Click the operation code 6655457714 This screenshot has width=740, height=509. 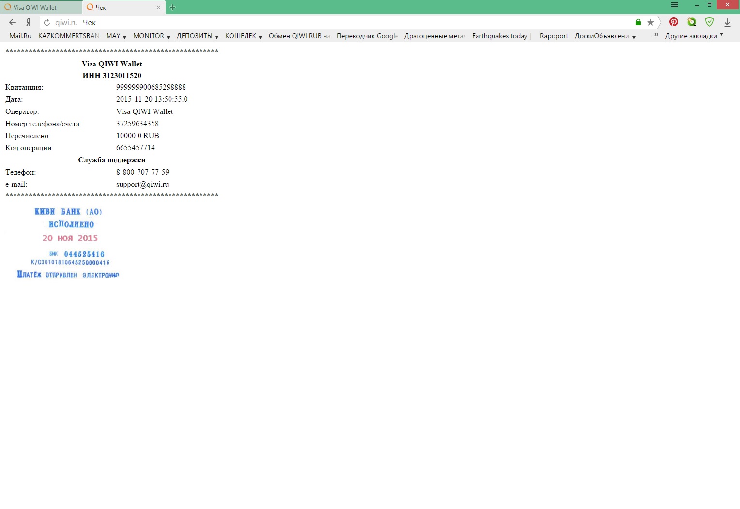click(x=136, y=148)
